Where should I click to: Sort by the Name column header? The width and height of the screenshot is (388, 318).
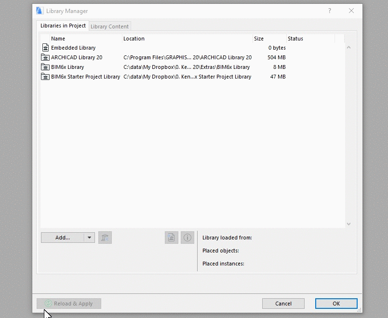86,39
